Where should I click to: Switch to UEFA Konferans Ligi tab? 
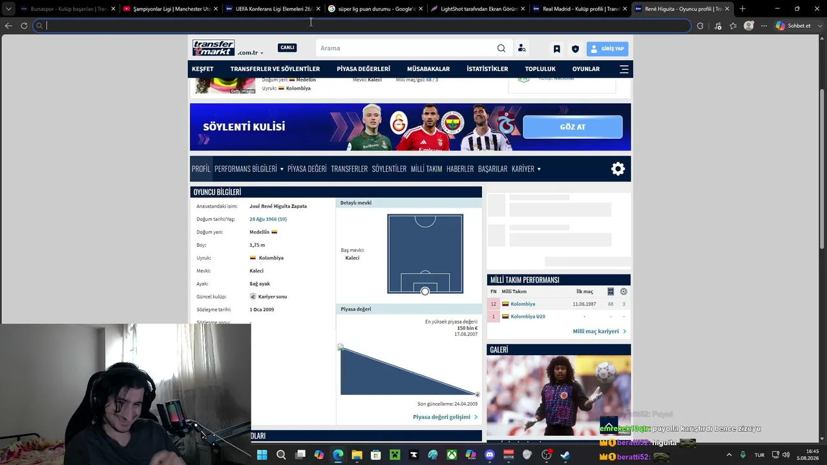pos(272,9)
